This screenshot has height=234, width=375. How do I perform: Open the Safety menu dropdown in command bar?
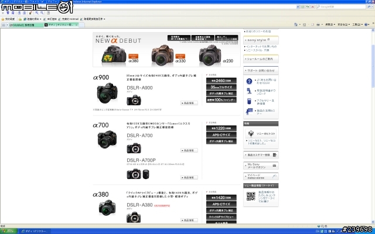(x=343, y=25)
